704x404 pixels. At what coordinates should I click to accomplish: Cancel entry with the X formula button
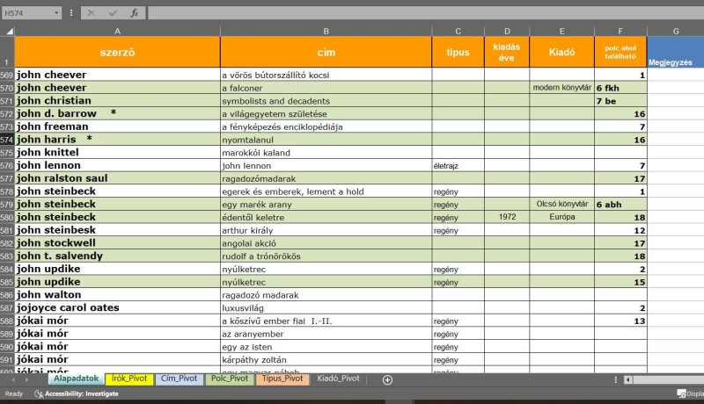pyautogui.click(x=92, y=13)
